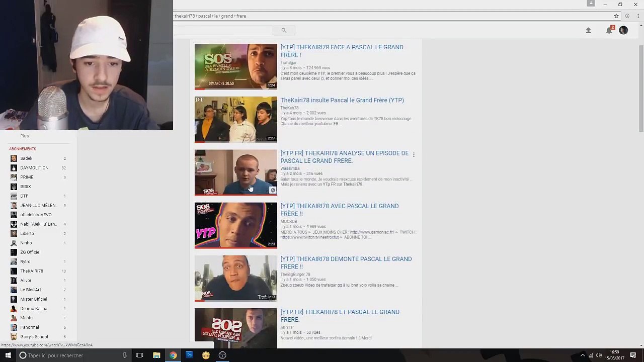The width and height of the screenshot is (644, 362).
Task: Click the Ak YTP channel name
Action: 287,327
